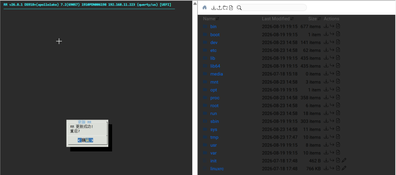Click the sys folder's folder icon
The height and width of the screenshot is (175, 396).
205,129
